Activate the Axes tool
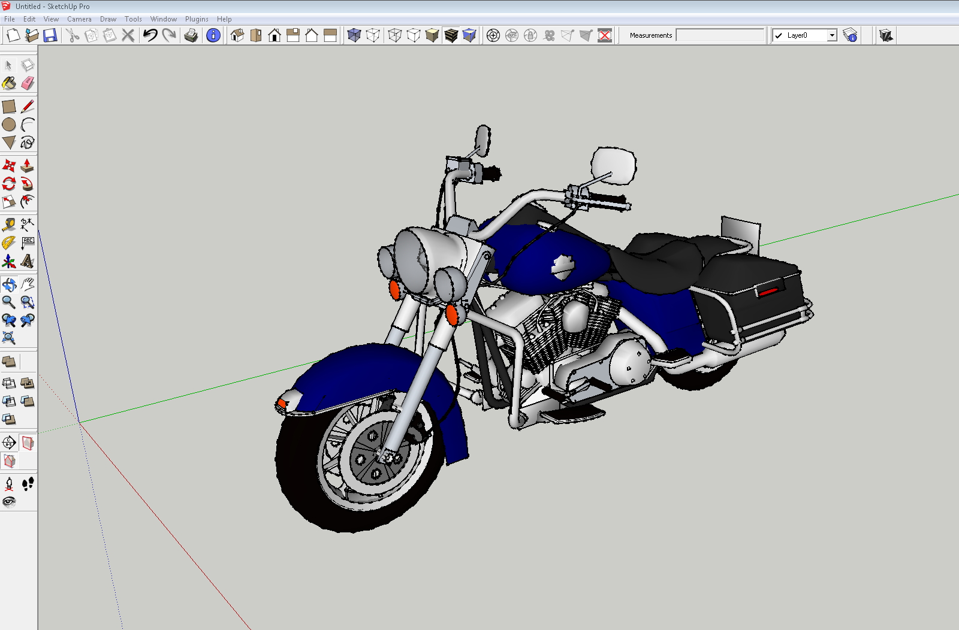This screenshot has height=630, width=959. [9, 261]
